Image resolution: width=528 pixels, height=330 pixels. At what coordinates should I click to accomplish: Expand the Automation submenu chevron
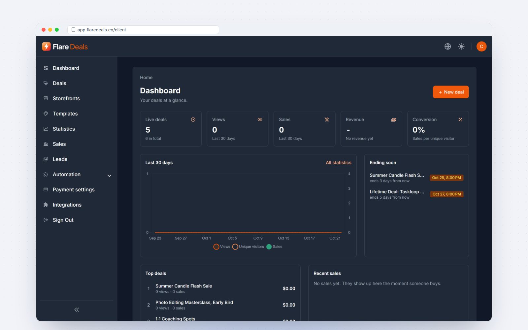[109, 176]
